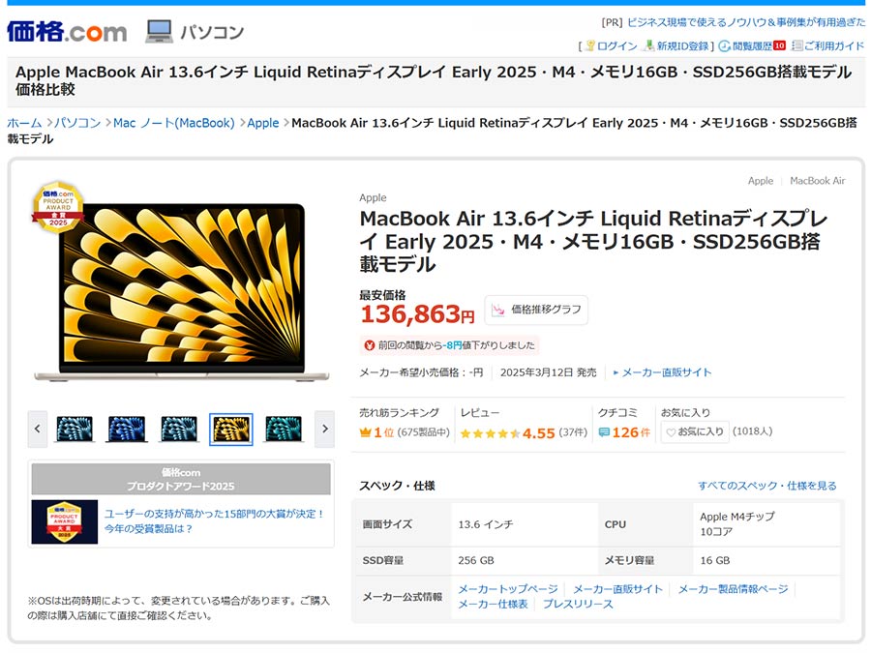Open 閲覧履歴 browsing history
Image resolution: width=871 pixels, height=653 pixels.
pos(752,46)
